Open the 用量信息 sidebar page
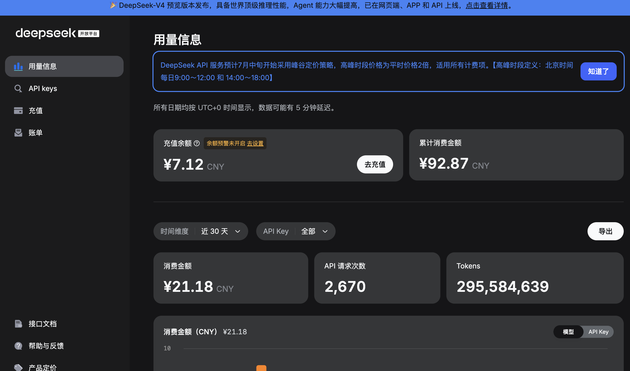 pyautogui.click(x=64, y=67)
